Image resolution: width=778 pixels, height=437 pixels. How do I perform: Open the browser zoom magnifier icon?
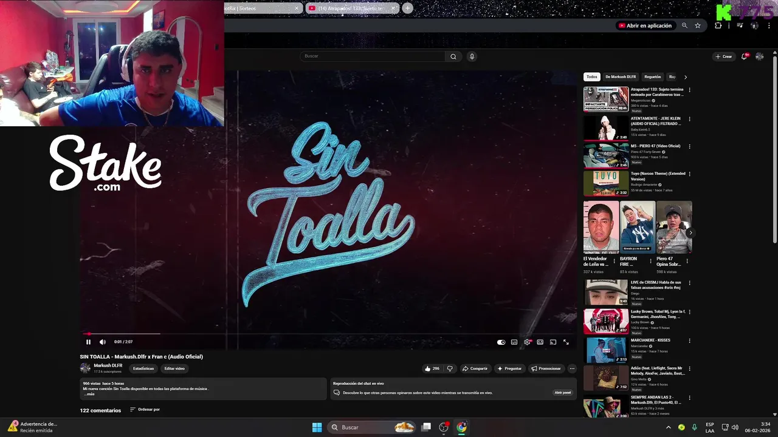point(684,25)
